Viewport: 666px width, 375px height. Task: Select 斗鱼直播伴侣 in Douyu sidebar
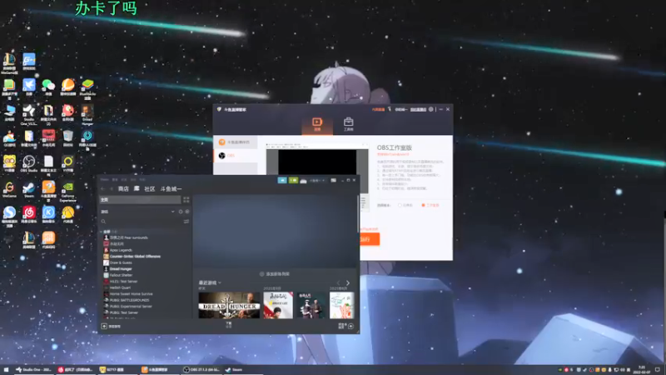(x=236, y=142)
